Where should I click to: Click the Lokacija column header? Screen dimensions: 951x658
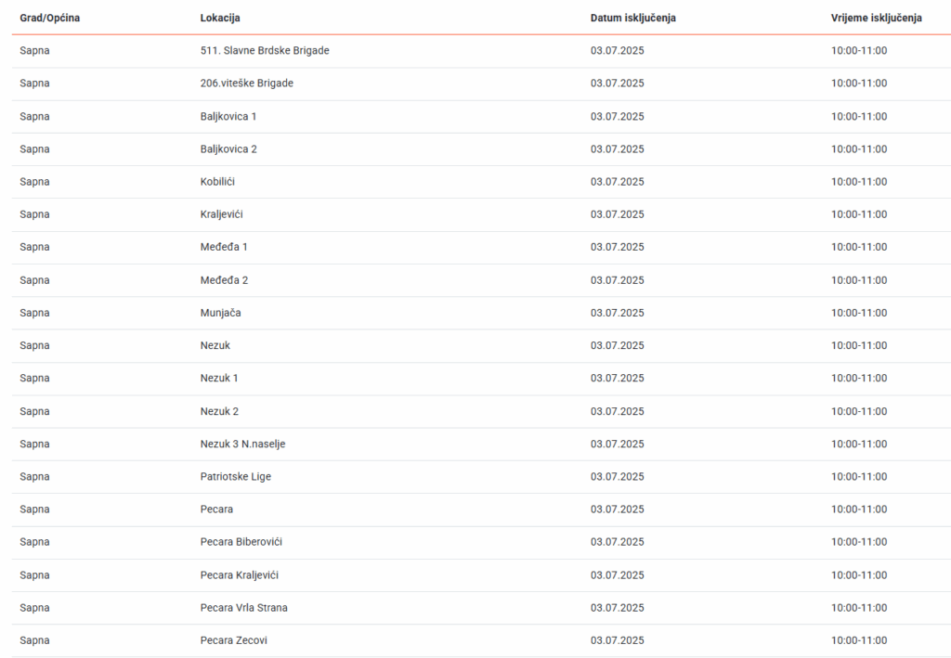pos(220,18)
